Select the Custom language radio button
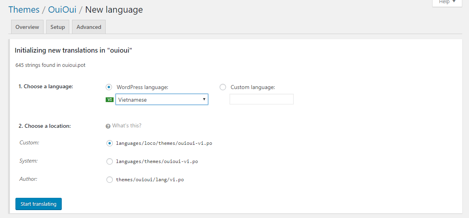This screenshot has height=218, width=469. pyautogui.click(x=222, y=87)
